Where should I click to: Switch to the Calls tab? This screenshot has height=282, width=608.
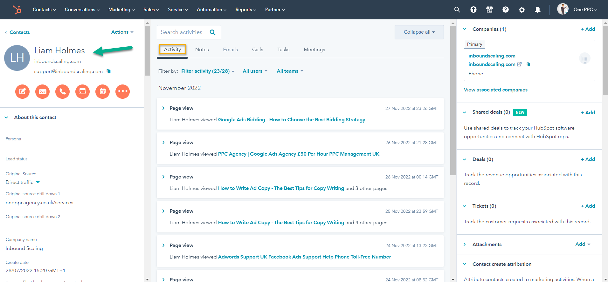(x=258, y=50)
